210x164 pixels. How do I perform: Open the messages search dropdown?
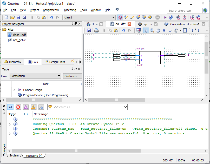(x=125, y=107)
